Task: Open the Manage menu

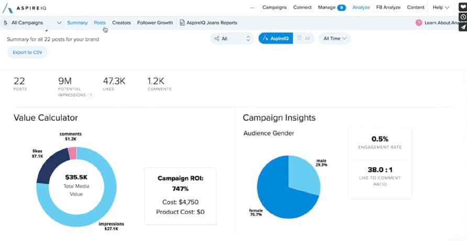Action: tap(326, 7)
